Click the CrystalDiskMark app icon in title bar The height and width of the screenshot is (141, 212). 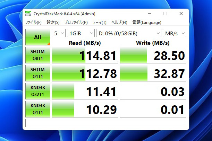pos(28,14)
